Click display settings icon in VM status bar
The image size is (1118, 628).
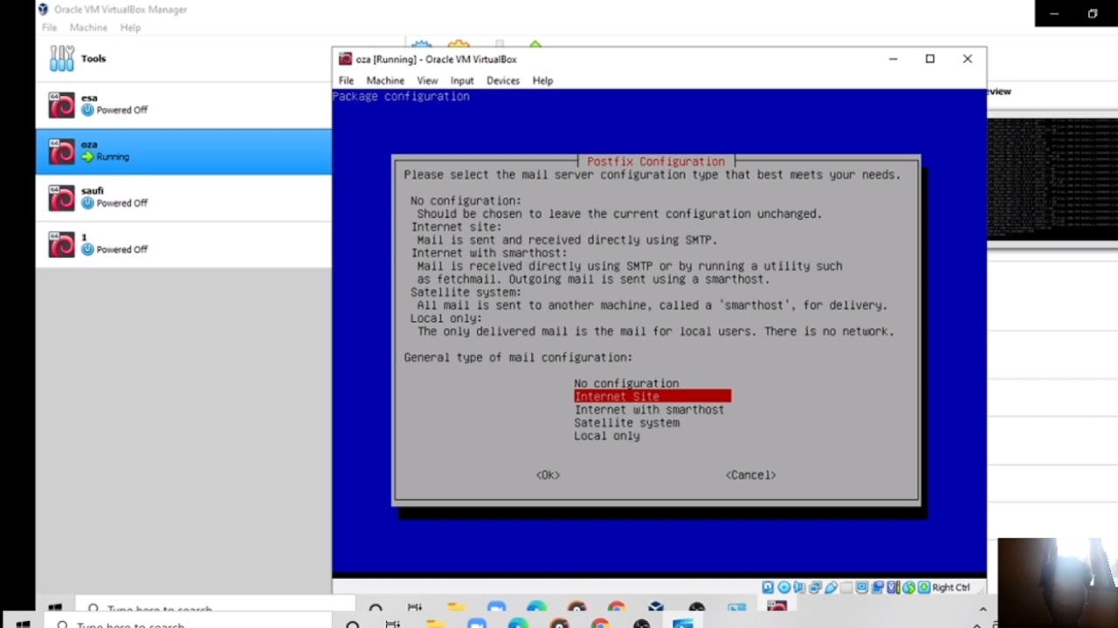pyautogui.click(x=862, y=587)
